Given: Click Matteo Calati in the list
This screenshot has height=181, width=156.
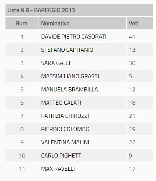Looking at the screenshot, I should [61, 103].
